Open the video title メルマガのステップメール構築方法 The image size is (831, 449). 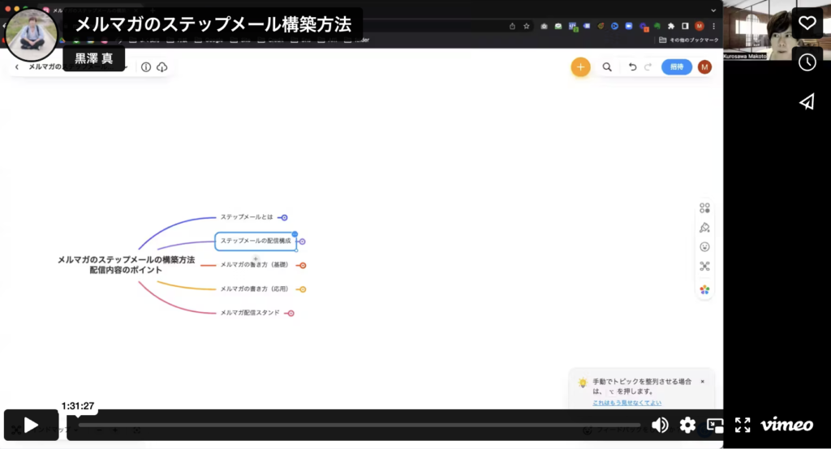point(213,24)
